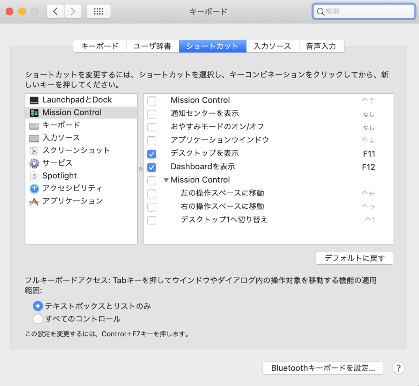
Task: Select the サービス category row
Action: (81, 163)
